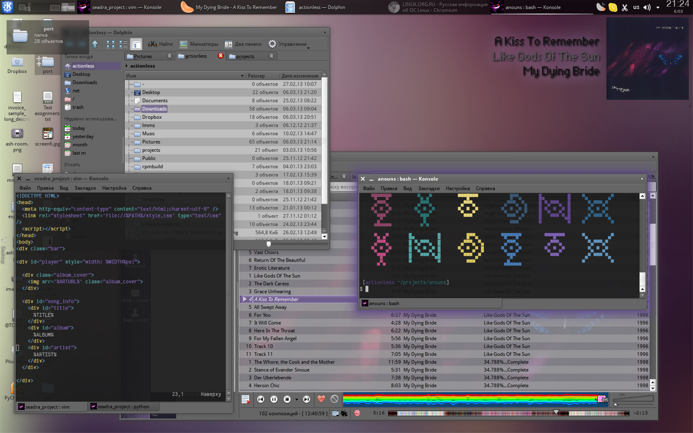The width and height of the screenshot is (693, 433).
Task: Pause the current track
Action: pyautogui.click(x=274, y=399)
